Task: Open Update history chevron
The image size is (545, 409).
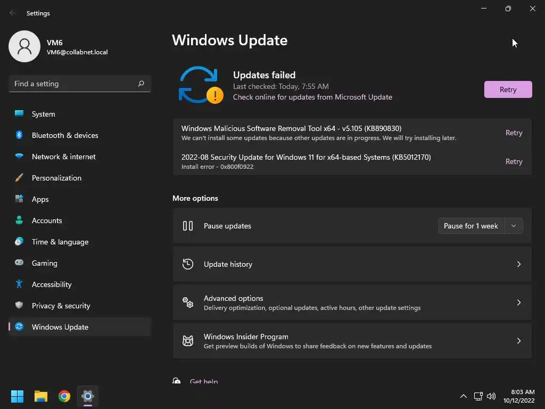Action: 518,264
